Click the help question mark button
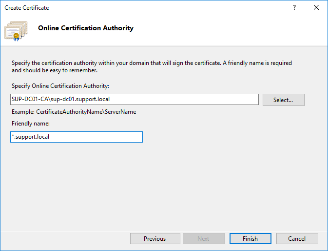This screenshot has width=328, height=251. click(x=294, y=8)
